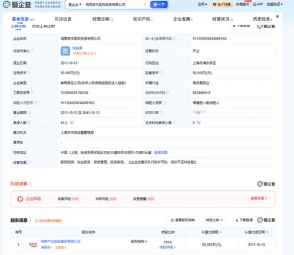Open 查看详情 in the risk panel
This screenshot has width=294, height=255.
coord(259,198)
